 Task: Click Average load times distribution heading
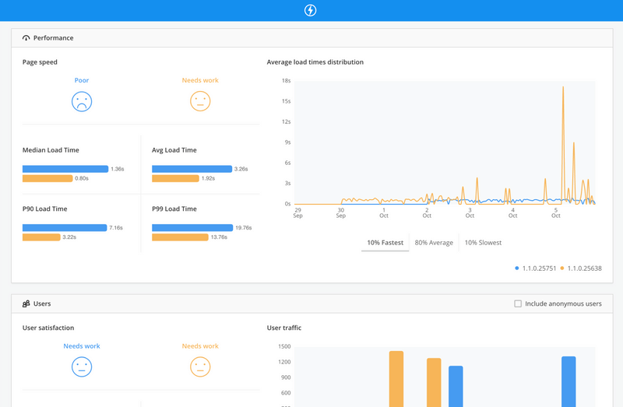[315, 62]
